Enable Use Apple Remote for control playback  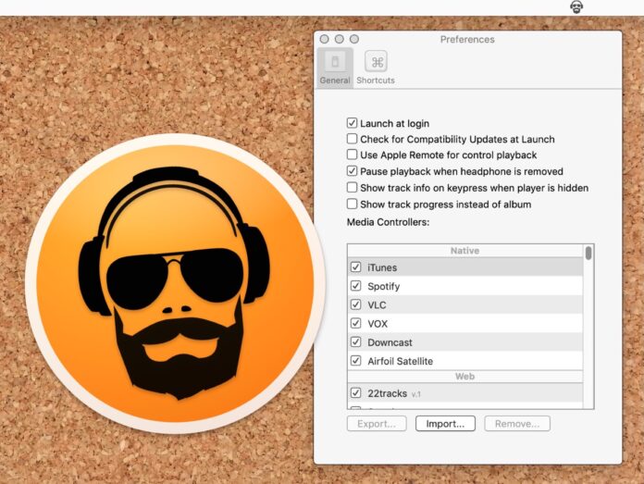pos(352,155)
